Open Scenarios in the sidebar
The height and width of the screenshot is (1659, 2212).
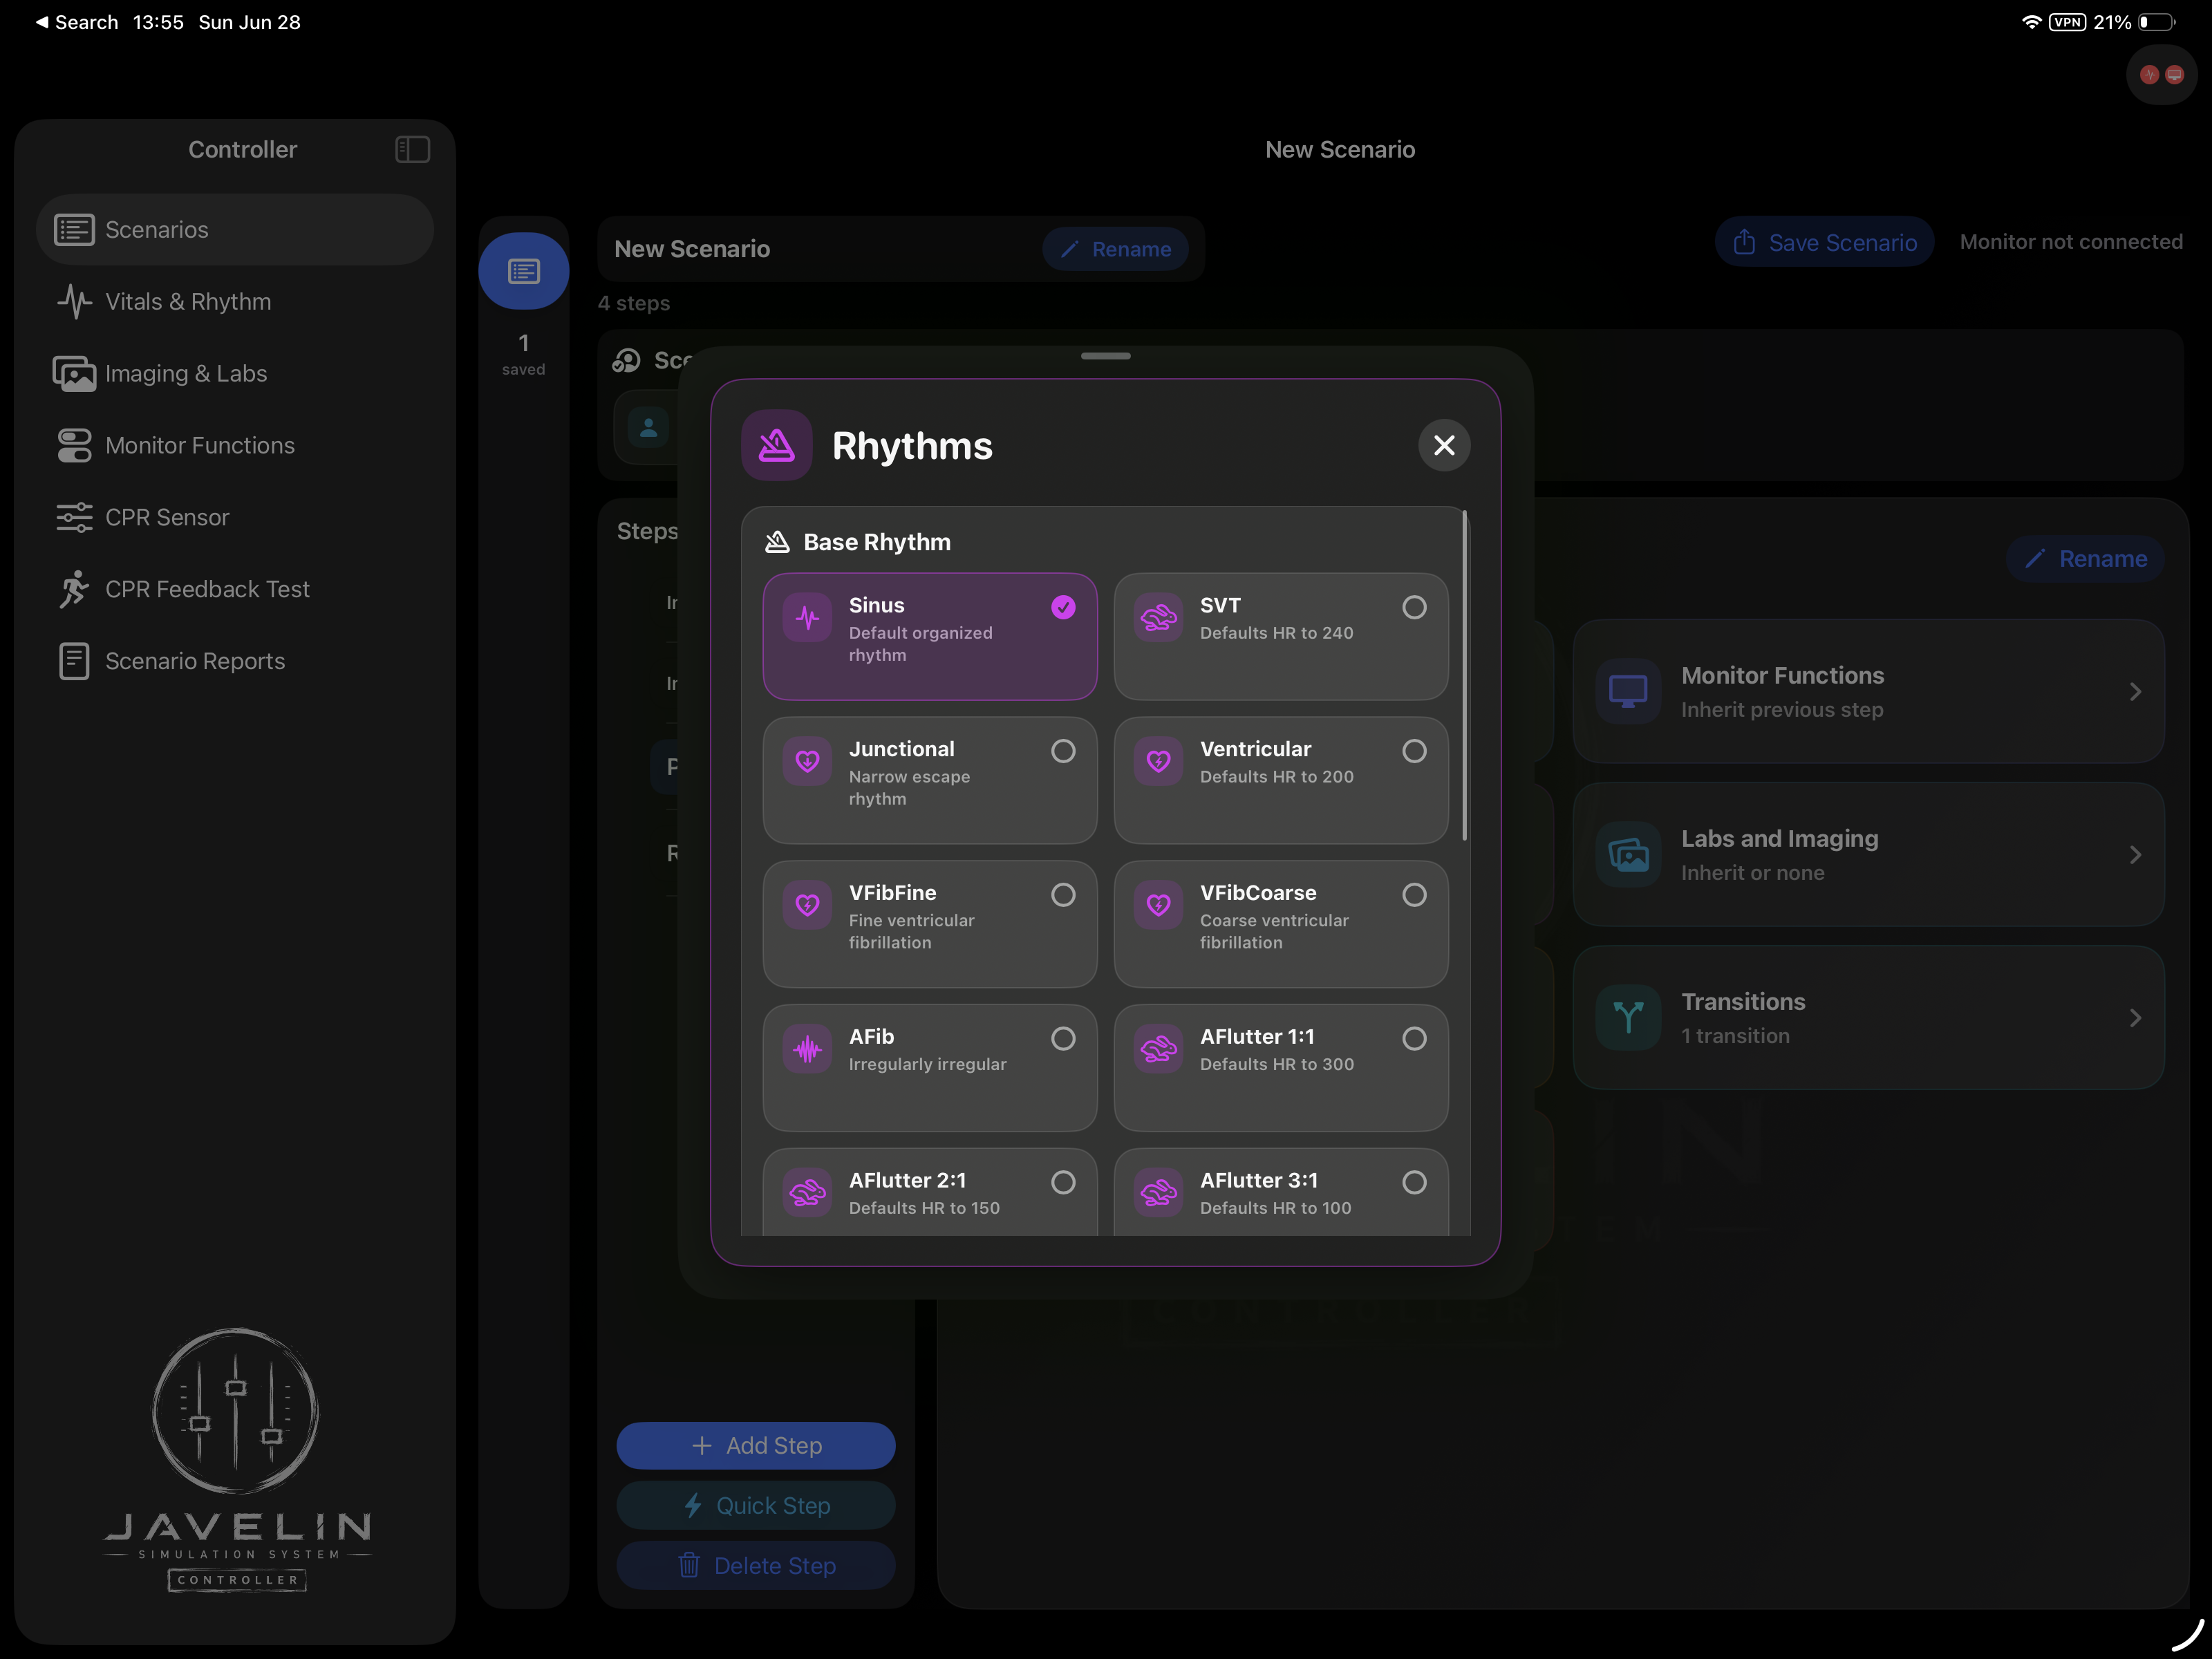tap(235, 229)
